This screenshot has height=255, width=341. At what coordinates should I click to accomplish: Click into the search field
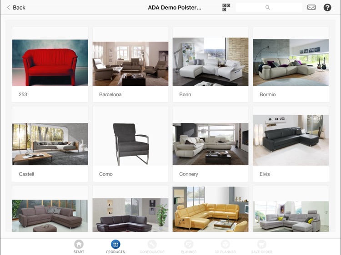coord(269,7)
